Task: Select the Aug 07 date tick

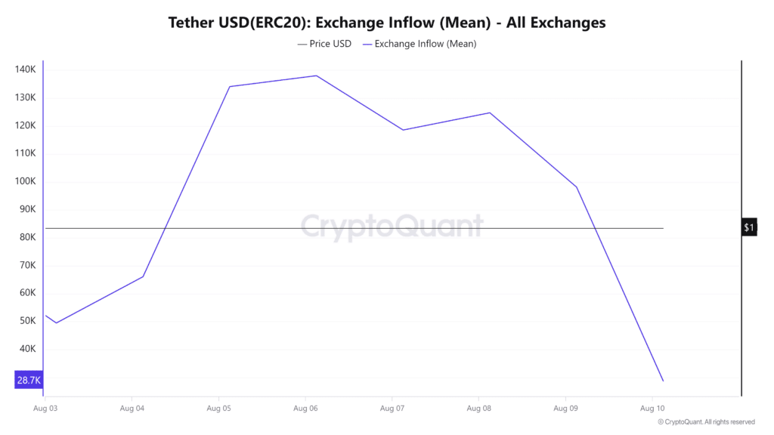Action: pyautogui.click(x=392, y=409)
